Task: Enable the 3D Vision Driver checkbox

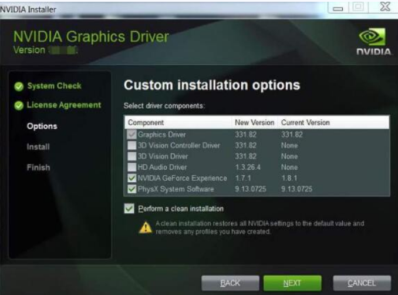Action: (x=131, y=156)
